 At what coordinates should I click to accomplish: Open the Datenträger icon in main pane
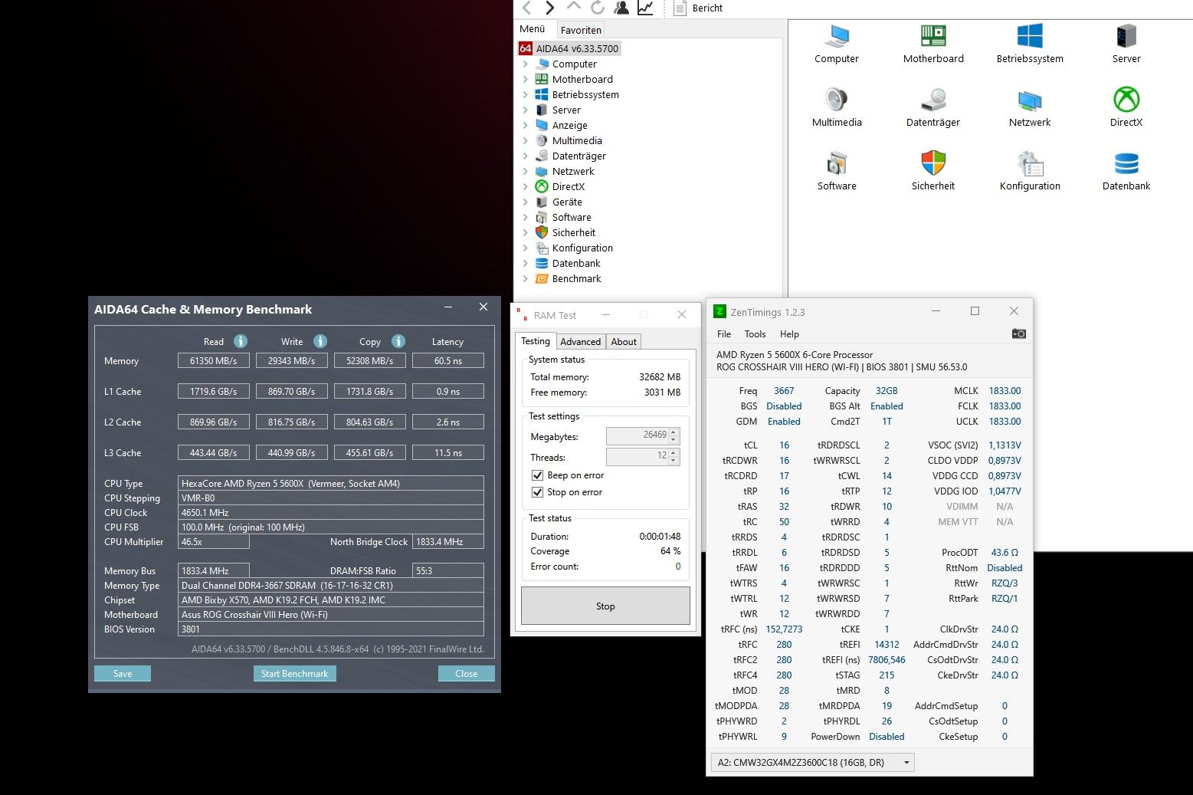pos(933,100)
